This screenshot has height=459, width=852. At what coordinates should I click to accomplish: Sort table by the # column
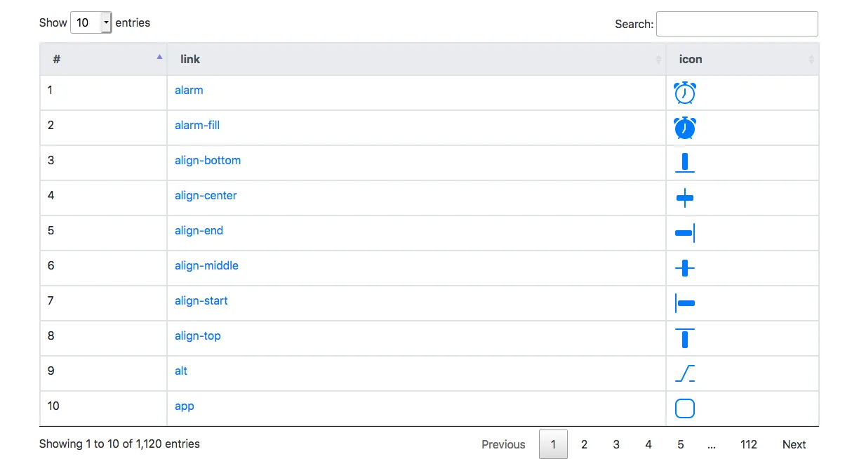pos(102,60)
